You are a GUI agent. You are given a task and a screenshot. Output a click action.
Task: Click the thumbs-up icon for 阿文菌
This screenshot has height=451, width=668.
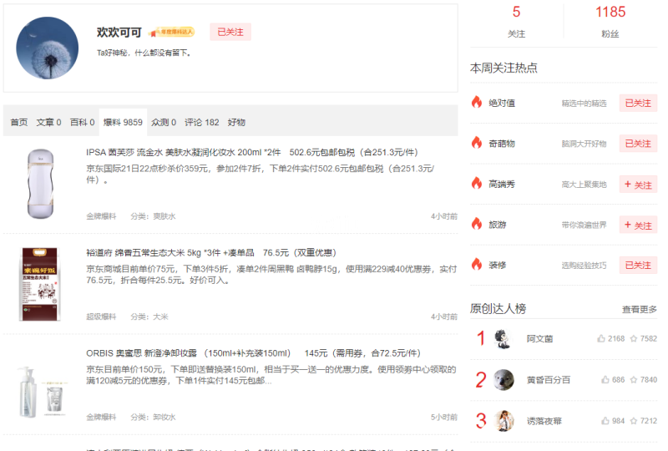click(601, 339)
